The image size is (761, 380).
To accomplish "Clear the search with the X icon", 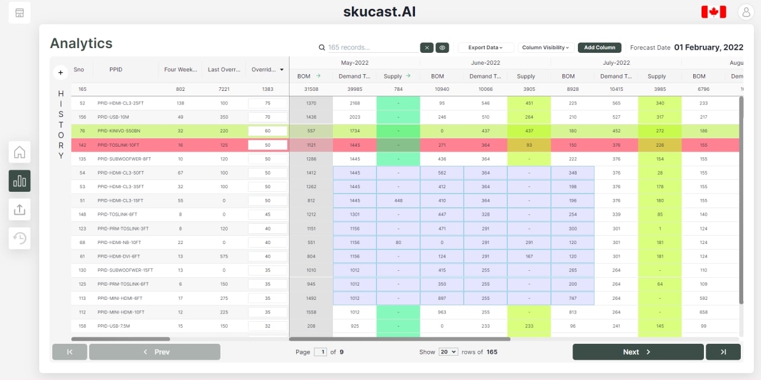I will click(x=426, y=47).
